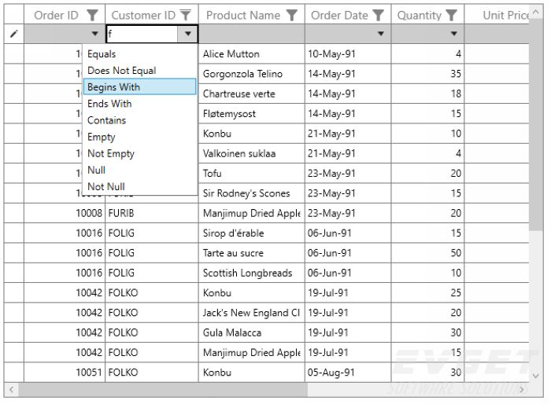551x404 pixels.
Task: Click the vertical scrollbar up arrow
Action: (x=536, y=13)
